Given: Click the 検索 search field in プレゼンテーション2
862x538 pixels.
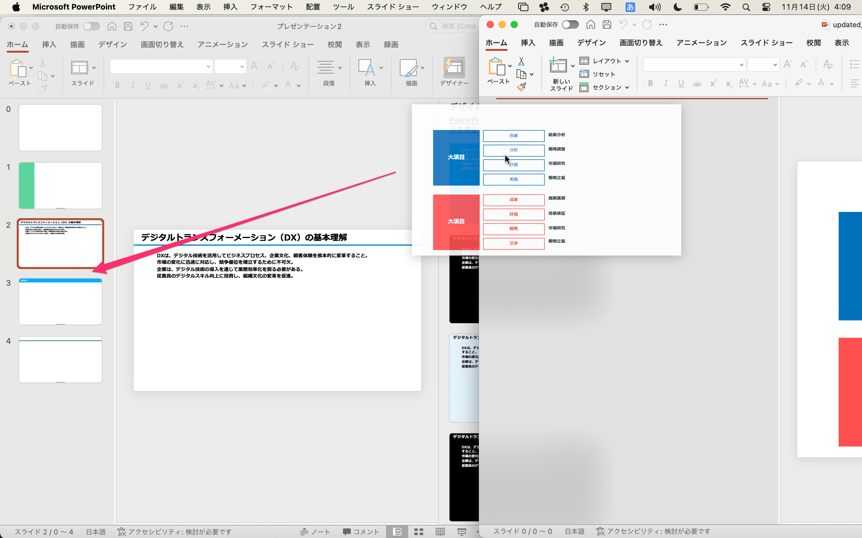Looking at the screenshot, I should tap(452, 26).
